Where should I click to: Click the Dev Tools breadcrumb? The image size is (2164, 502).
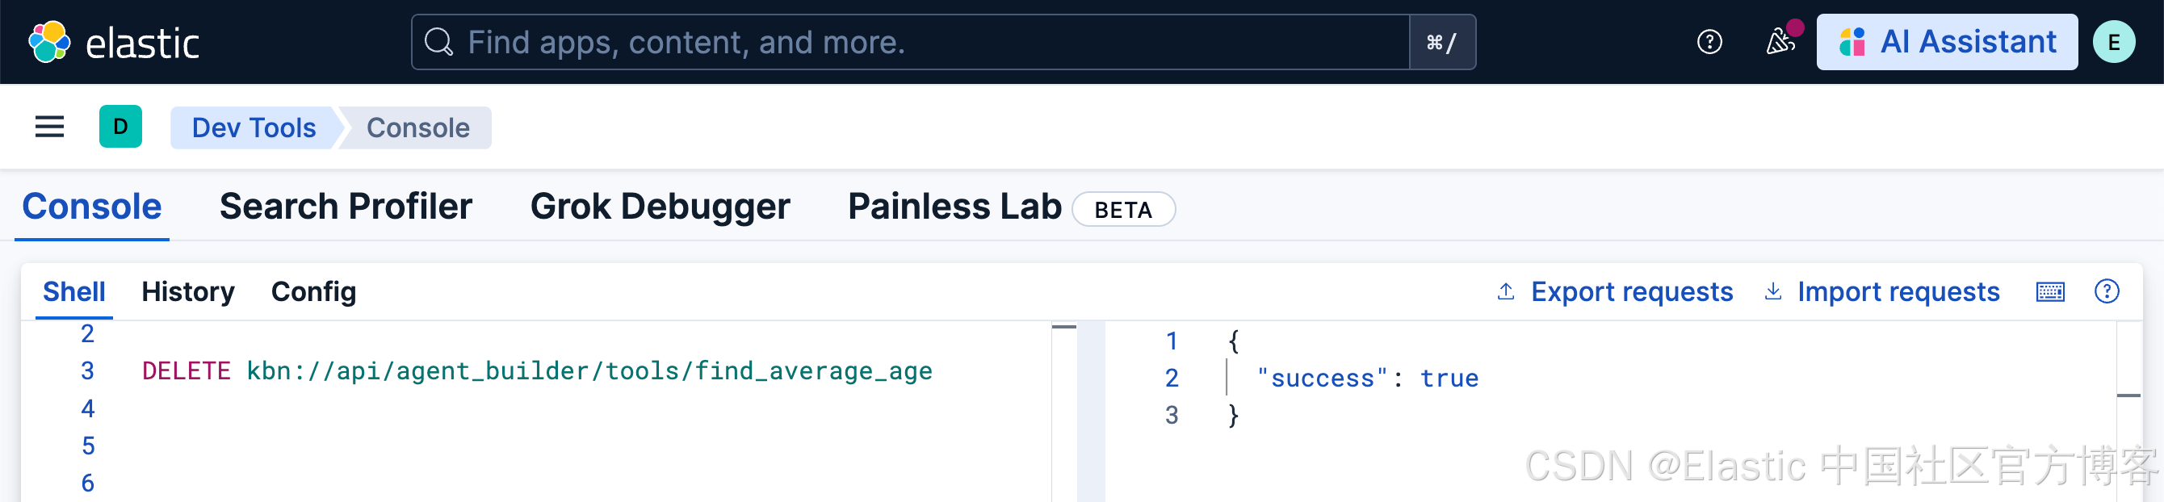click(254, 128)
